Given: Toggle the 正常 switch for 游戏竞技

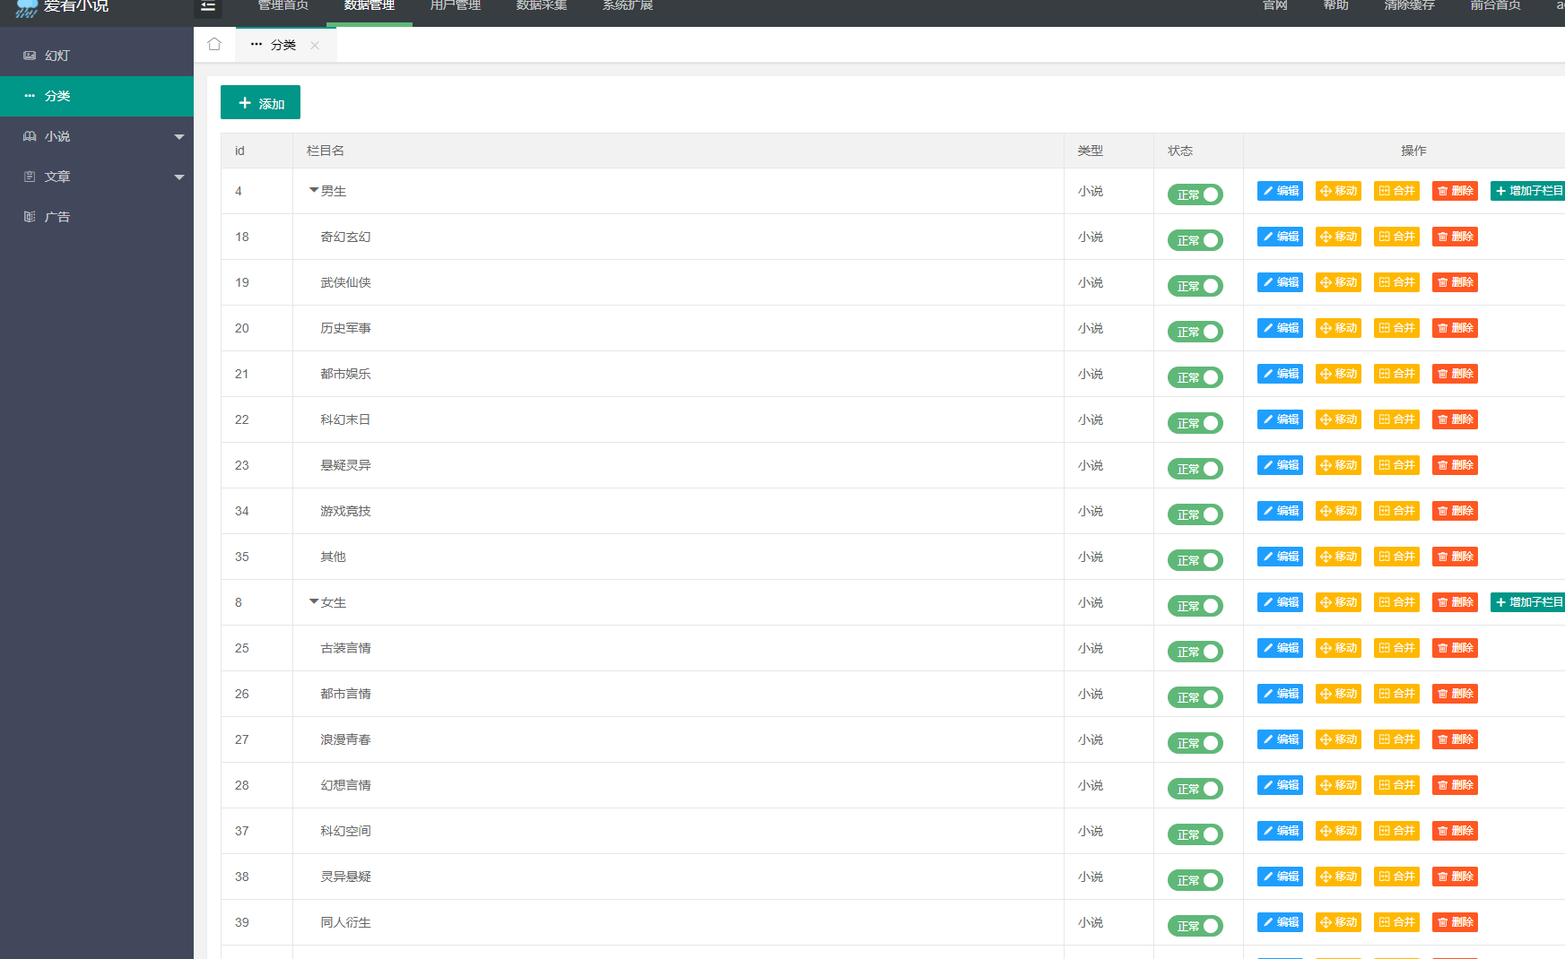Looking at the screenshot, I should [1195, 514].
